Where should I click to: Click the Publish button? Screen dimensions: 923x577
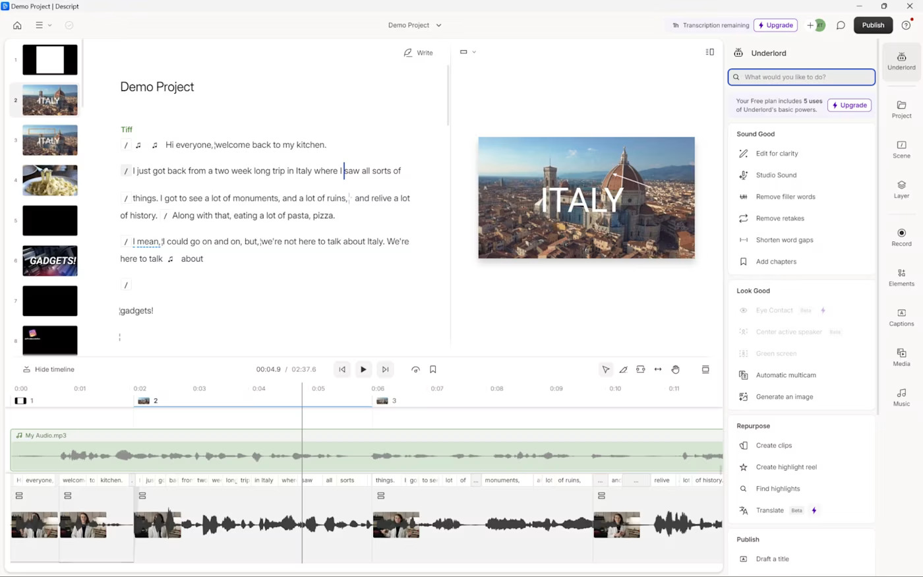(x=873, y=25)
